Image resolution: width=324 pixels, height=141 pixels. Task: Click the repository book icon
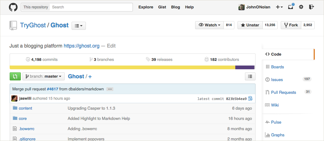[x=13, y=25]
